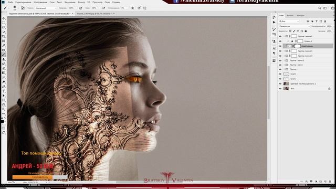Open the Изображение menu
The image size is (336, 189).
[40, 2]
